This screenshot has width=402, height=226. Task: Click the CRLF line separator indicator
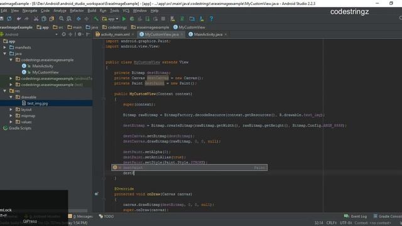332,223
